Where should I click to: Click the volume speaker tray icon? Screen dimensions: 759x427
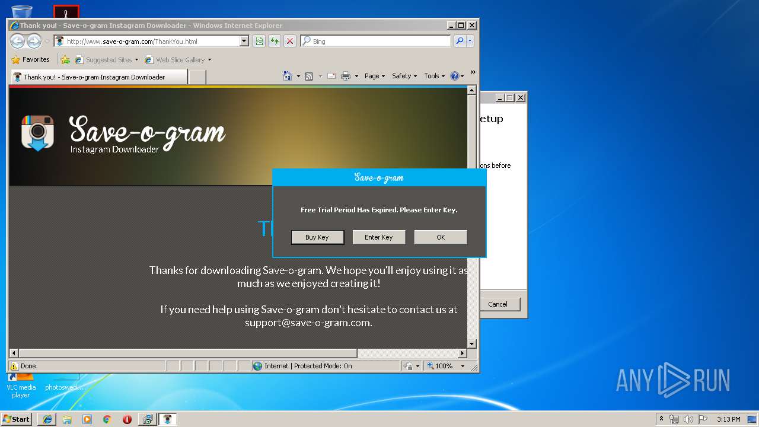point(688,419)
